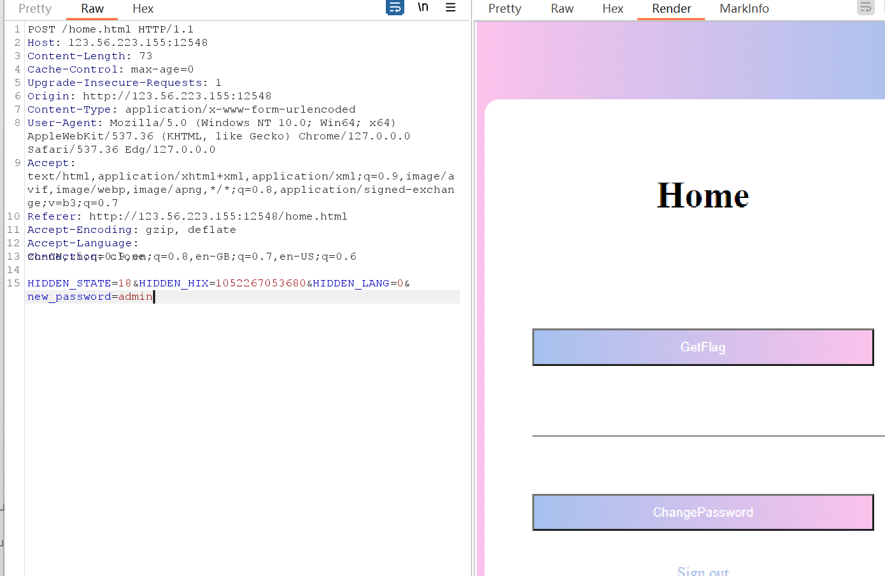Click the Host header line in request
Image resolution: width=885 pixels, height=576 pixels.
click(x=117, y=43)
